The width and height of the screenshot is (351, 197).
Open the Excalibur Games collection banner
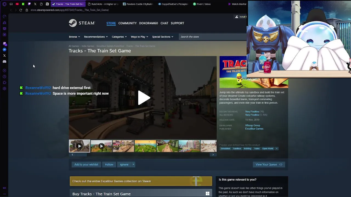point(141,181)
